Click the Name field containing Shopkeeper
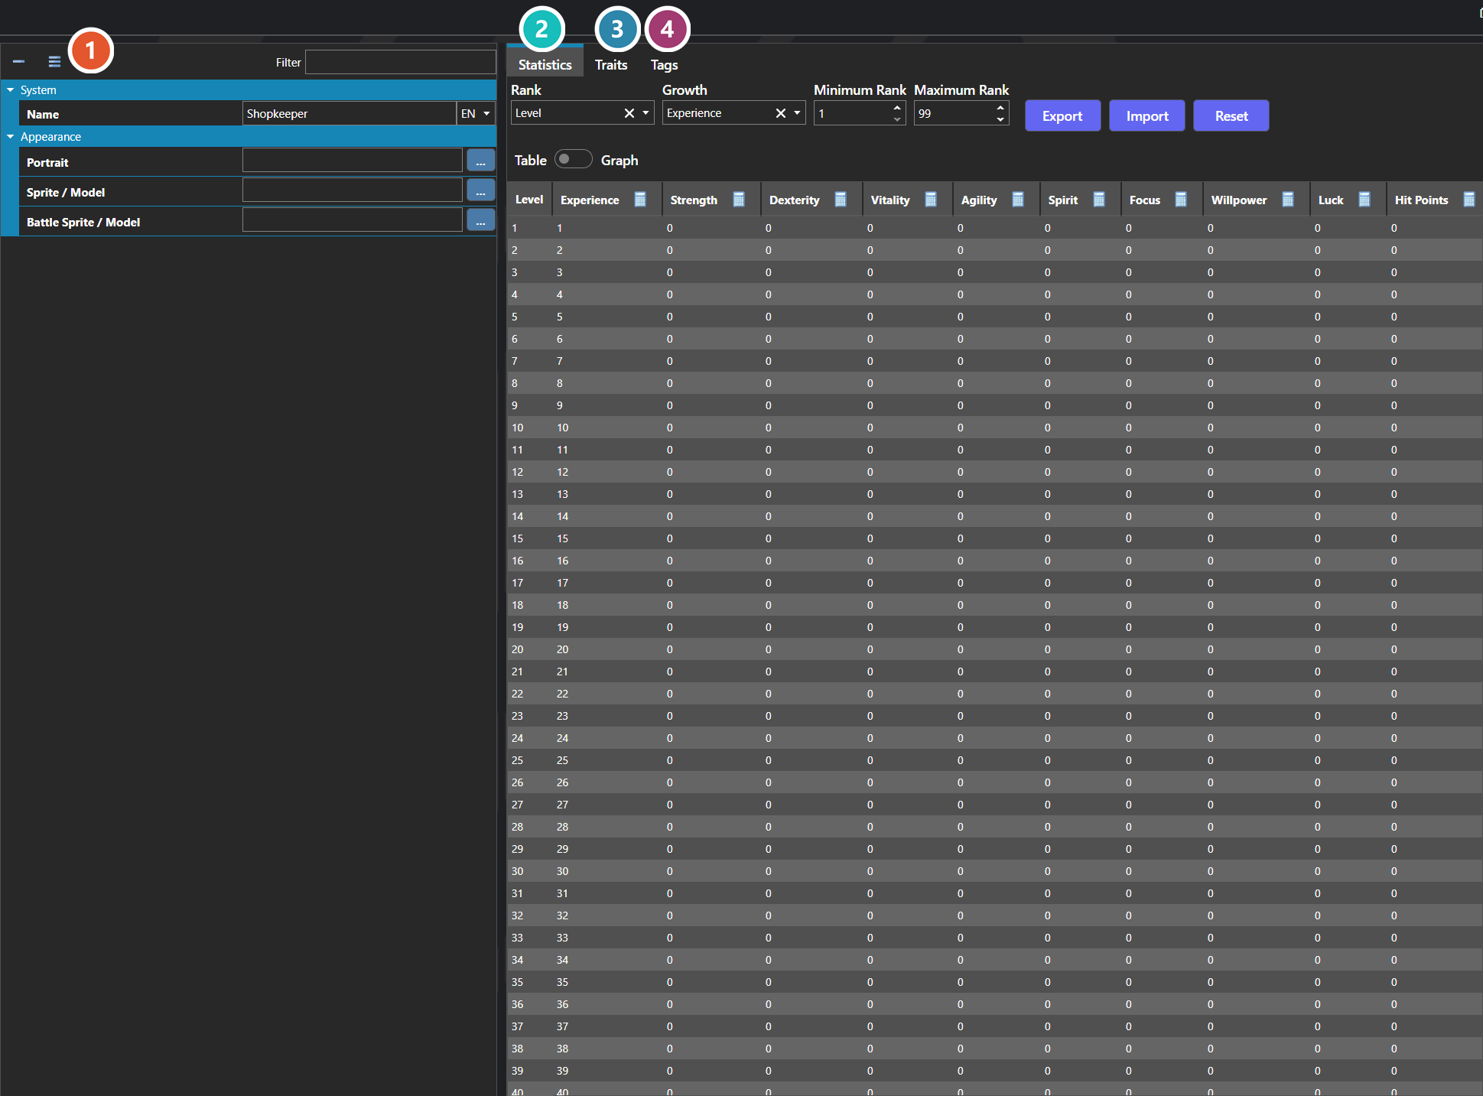The height and width of the screenshot is (1096, 1483). point(349,113)
